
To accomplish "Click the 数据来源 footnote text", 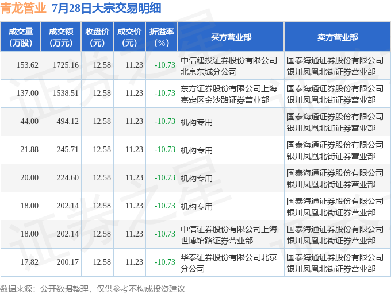I will 93,289.
